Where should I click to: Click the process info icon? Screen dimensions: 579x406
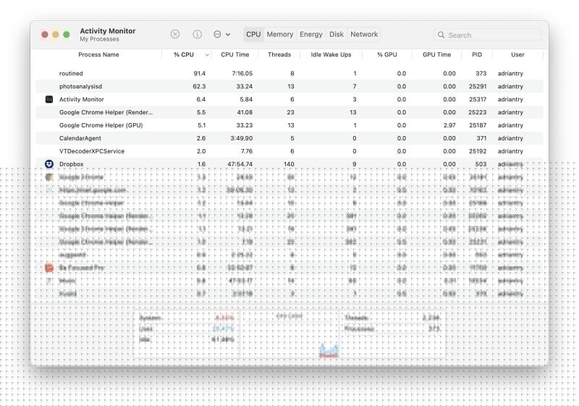[x=197, y=34]
